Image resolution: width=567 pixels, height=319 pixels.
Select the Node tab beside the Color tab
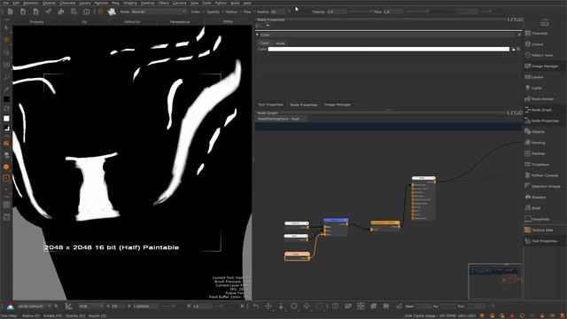click(x=280, y=43)
